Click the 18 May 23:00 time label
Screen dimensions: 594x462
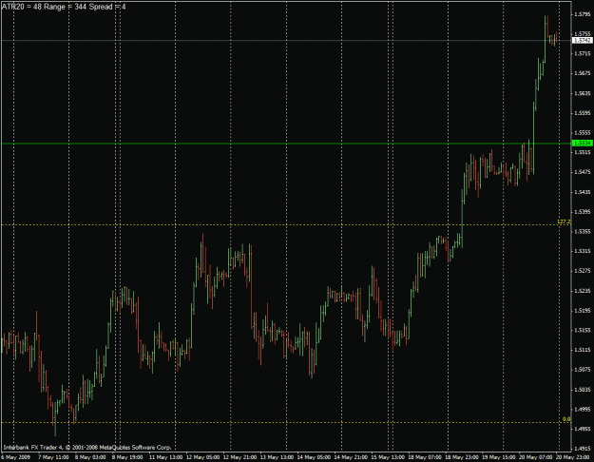point(462,457)
